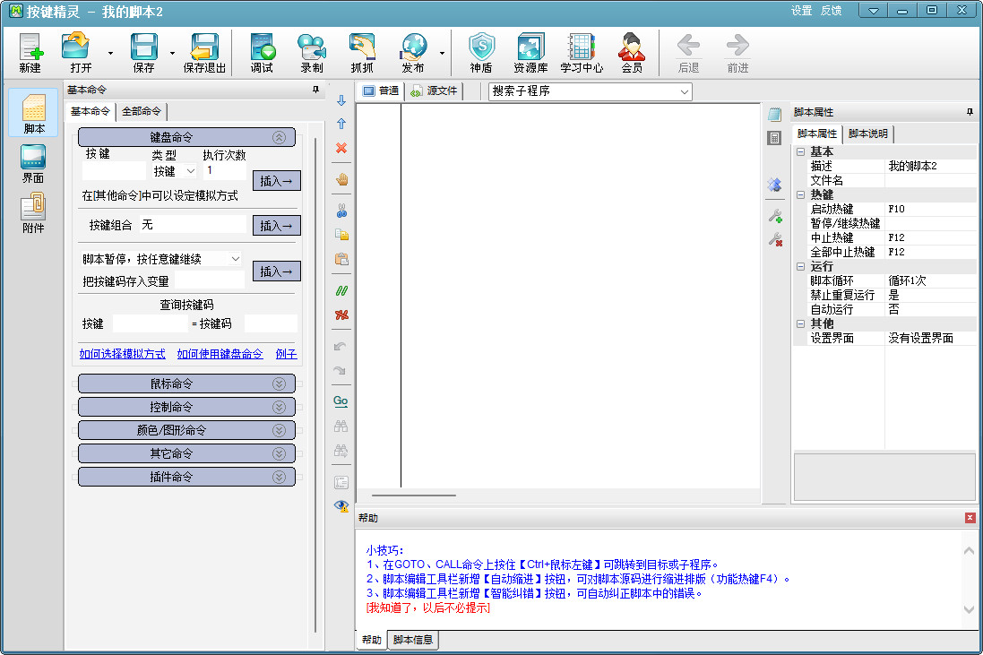Click the 前进 forward arrow
This screenshot has width=983, height=655.
pos(737,52)
